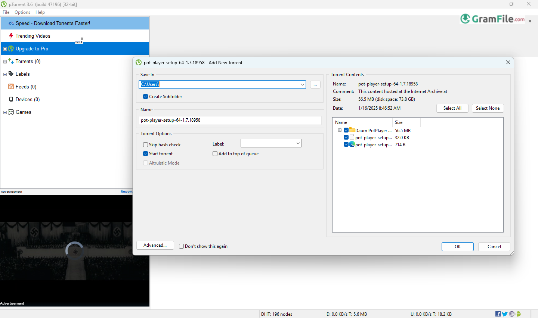Expand the Upgrade to Pro node
The width and height of the screenshot is (538, 318).
[x=5, y=49]
